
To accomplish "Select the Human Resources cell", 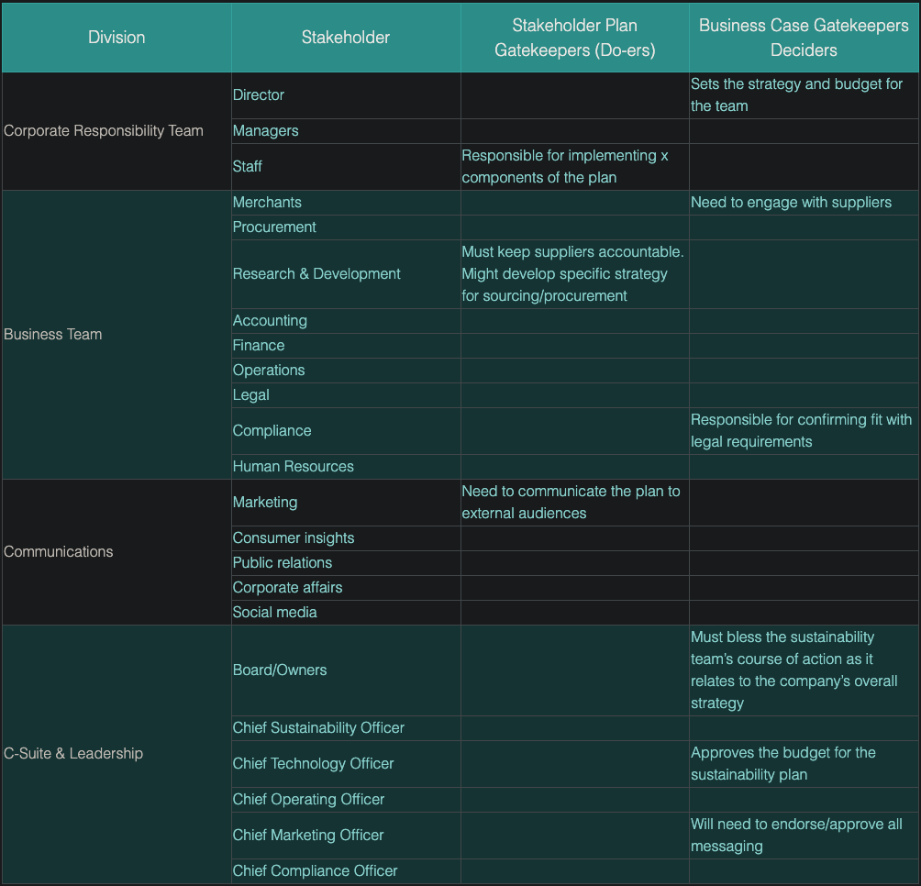I will pyautogui.click(x=294, y=466).
